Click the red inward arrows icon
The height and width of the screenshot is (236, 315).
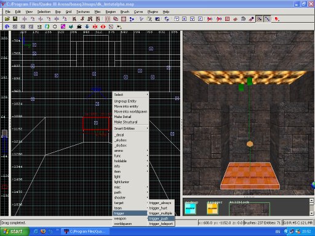point(95,26)
